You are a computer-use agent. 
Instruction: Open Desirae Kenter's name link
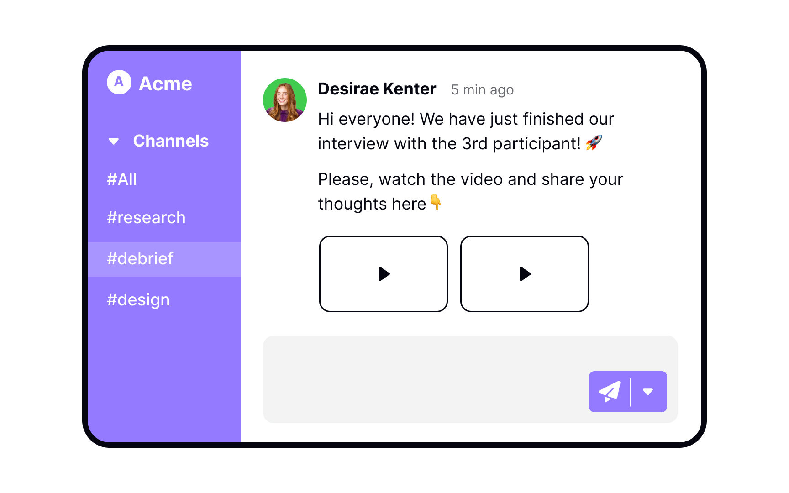(x=377, y=89)
